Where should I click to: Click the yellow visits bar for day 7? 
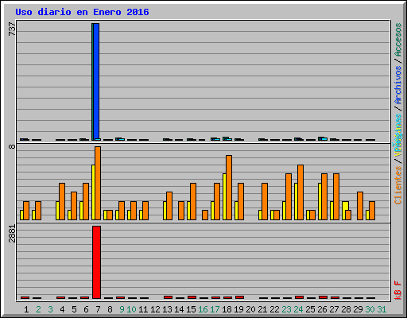pos(93,192)
